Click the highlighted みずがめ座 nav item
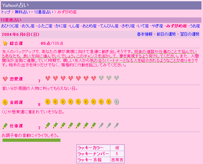203x164 pixels. click(177, 26)
